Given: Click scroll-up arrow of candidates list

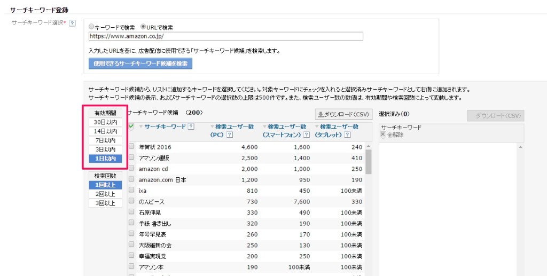Looking at the screenshot, I should pos(369,146).
